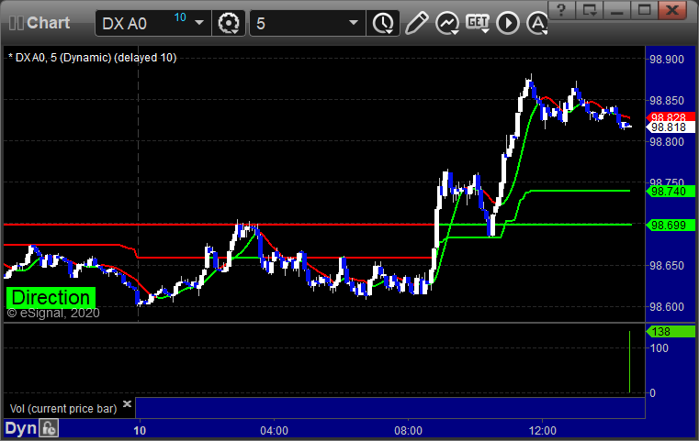
Task: Open the time template clock icon
Action: (x=383, y=23)
